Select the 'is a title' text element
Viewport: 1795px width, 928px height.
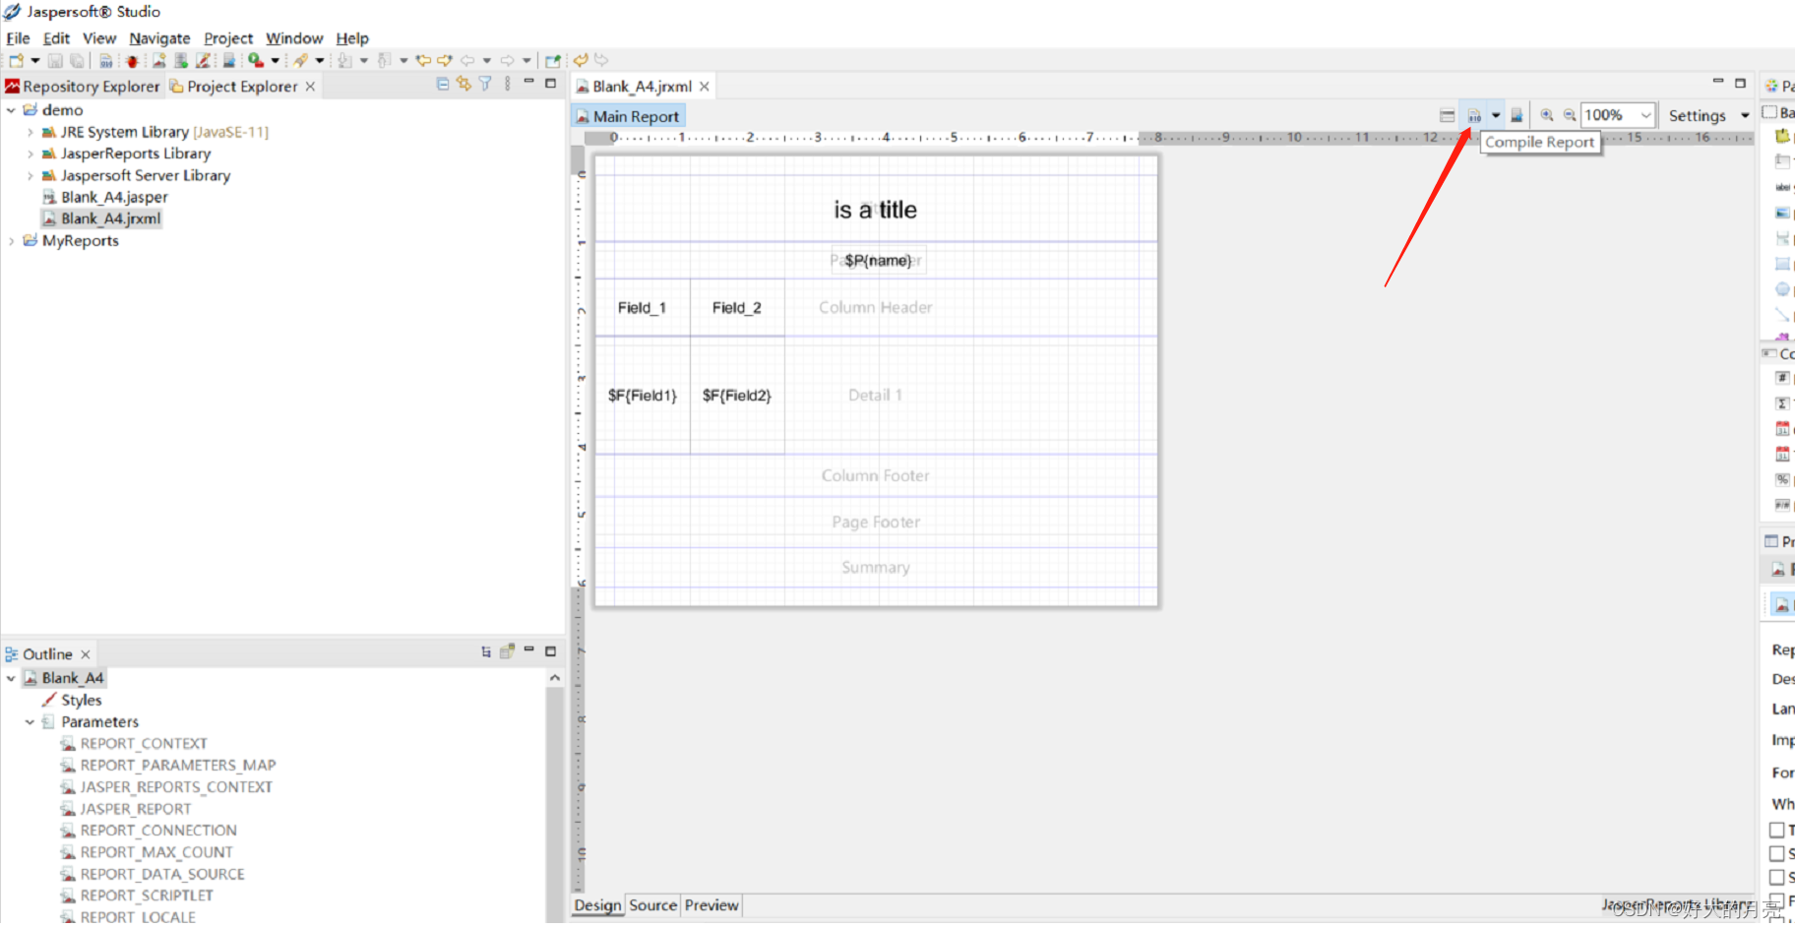pos(875,210)
